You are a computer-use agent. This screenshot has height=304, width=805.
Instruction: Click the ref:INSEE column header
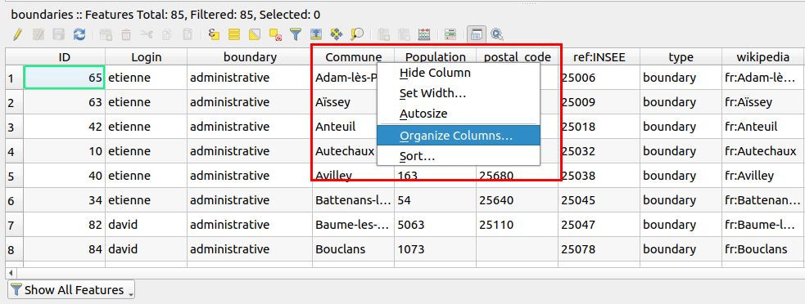(599, 57)
